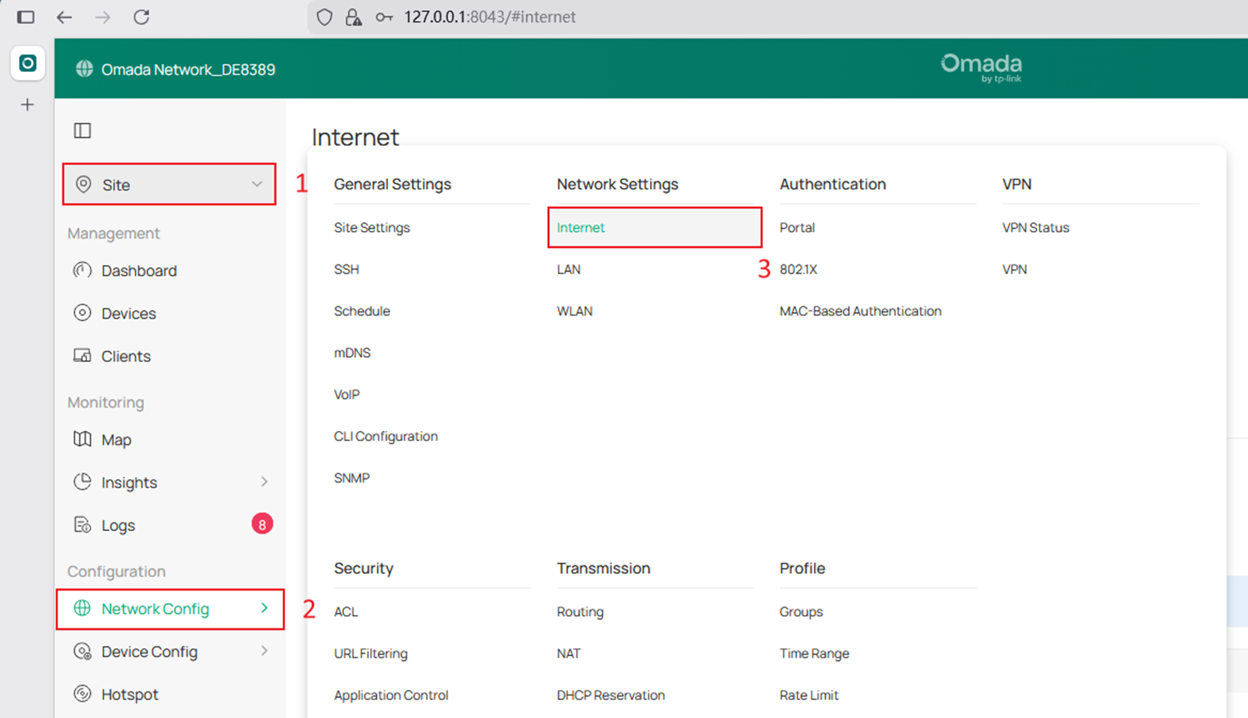This screenshot has height=718, width=1248.
Task: Click the Logs icon in Monitoring section
Action: click(82, 525)
